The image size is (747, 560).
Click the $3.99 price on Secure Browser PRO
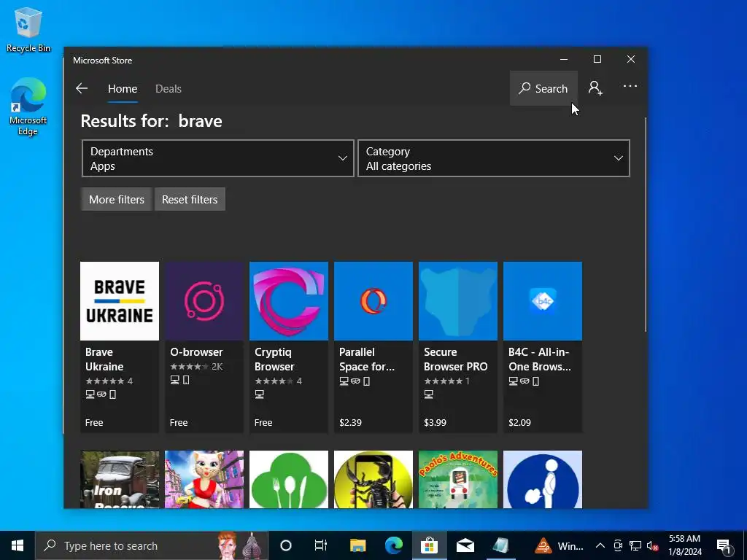pos(435,422)
